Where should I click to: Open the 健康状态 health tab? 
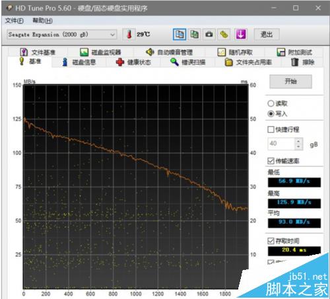pyautogui.click(x=133, y=62)
